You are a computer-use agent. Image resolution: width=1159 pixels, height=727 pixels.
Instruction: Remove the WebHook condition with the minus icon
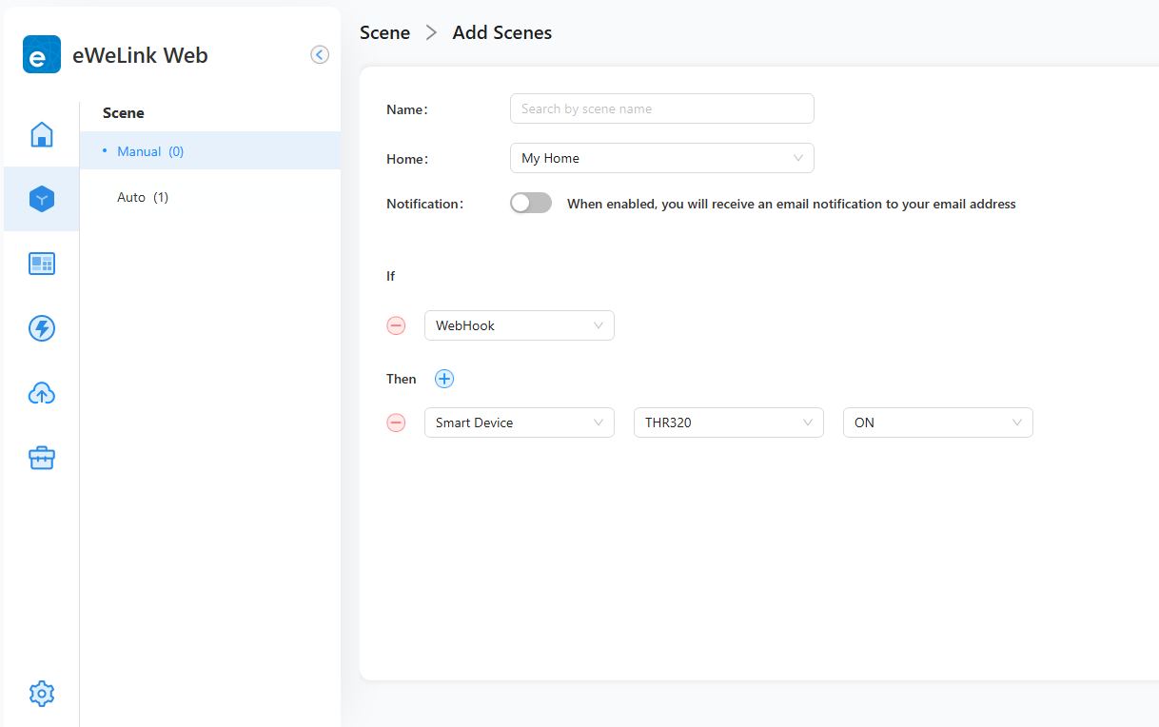(396, 325)
